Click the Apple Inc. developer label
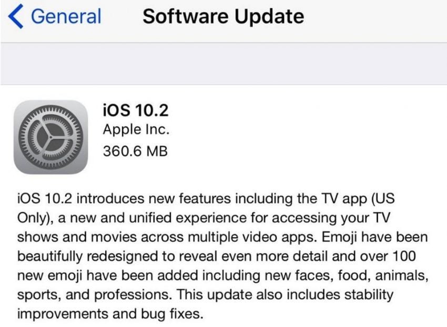Viewport: 447px width, 327px height. click(136, 130)
